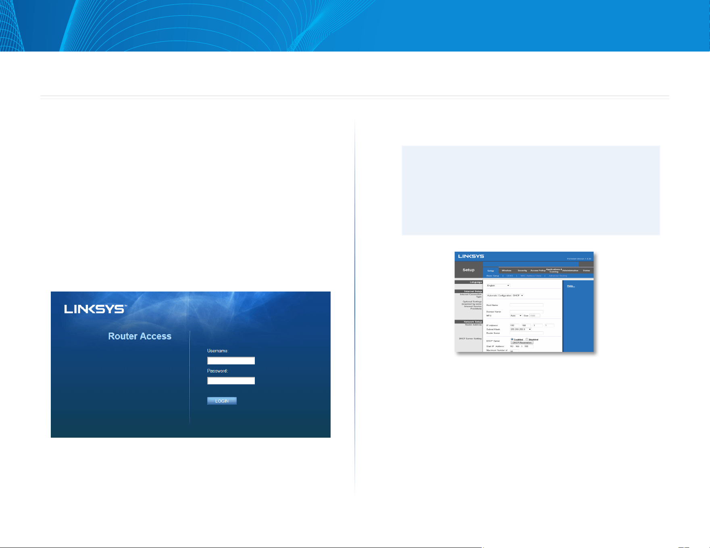This screenshot has width=710, height=548.
Task: Click the Password input field
Action: coord(231,380)
